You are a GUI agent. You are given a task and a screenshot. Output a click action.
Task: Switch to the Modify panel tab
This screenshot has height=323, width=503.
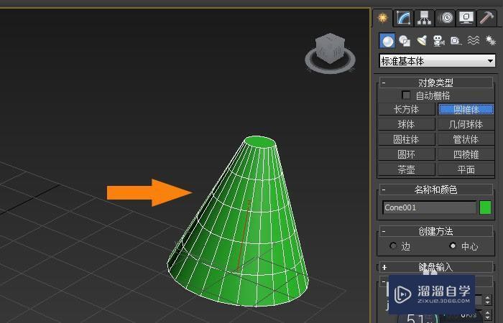(404, 18)
